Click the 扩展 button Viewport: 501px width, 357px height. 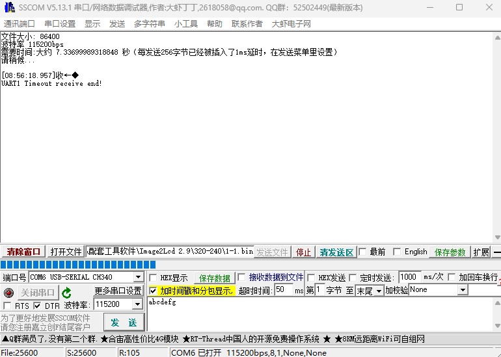click(x=481, y=252)
